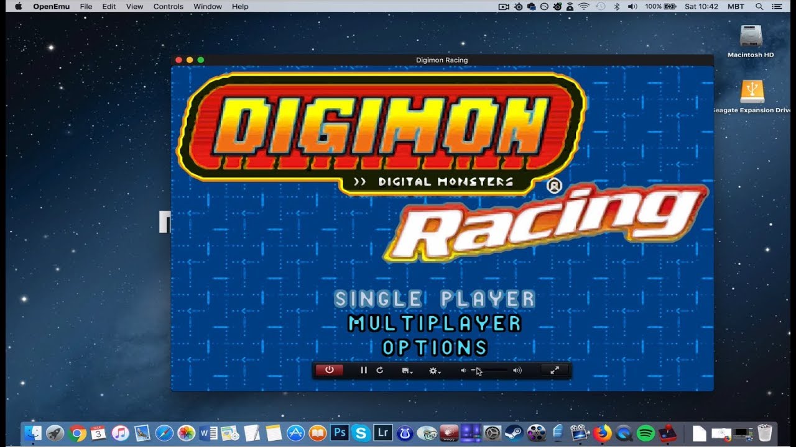The height and width of the screenshot is (447, 796).
Task: Open Safari from the Dock
Action: pyautogui.click(x=164, y=433)
